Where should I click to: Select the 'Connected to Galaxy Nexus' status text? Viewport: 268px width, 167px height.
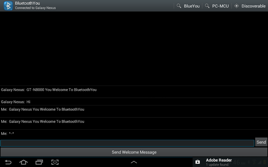click(x=35, y=8)
